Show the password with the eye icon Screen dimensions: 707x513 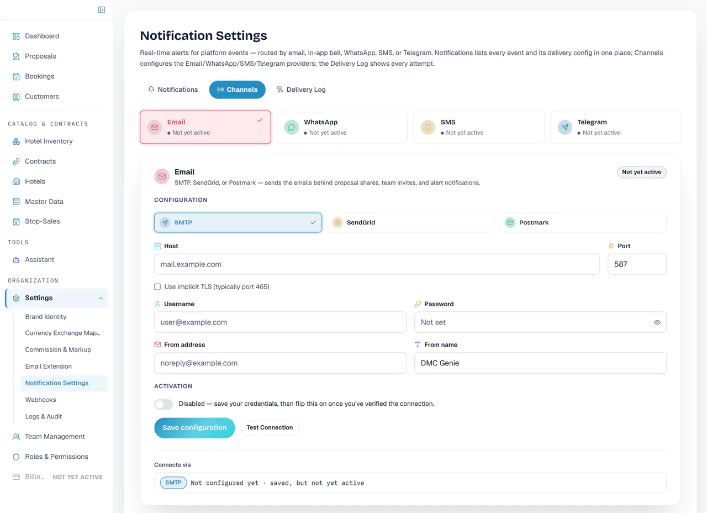(657, 322)
